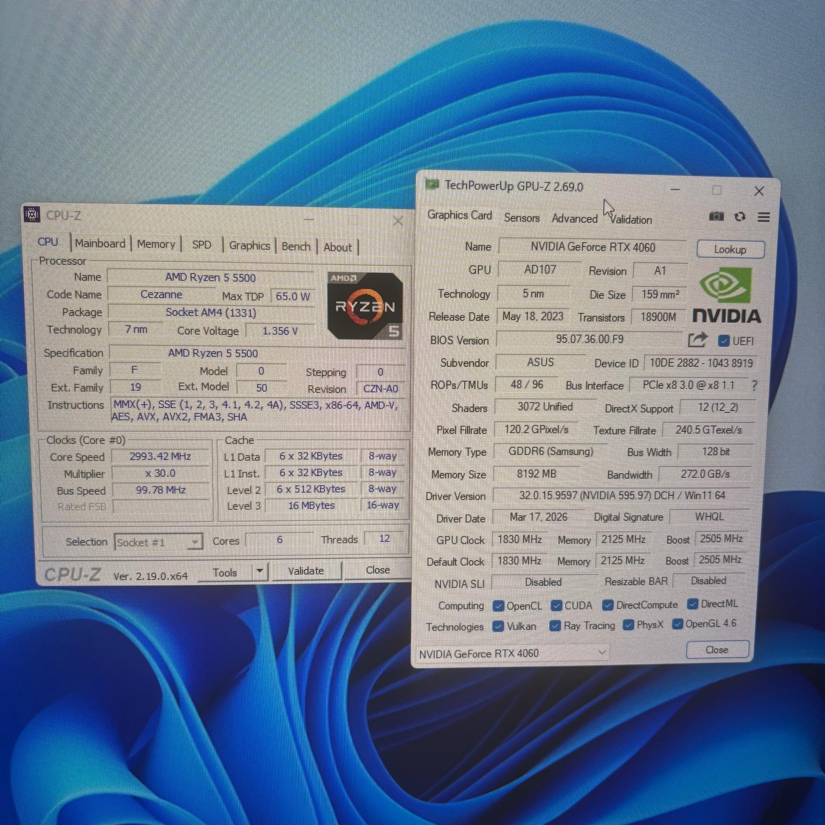Image resolution: width=825 pixels, height=825 pixels.
Task: Click the CPU-Z title bar icon
Action: click(x=32, y=214)
